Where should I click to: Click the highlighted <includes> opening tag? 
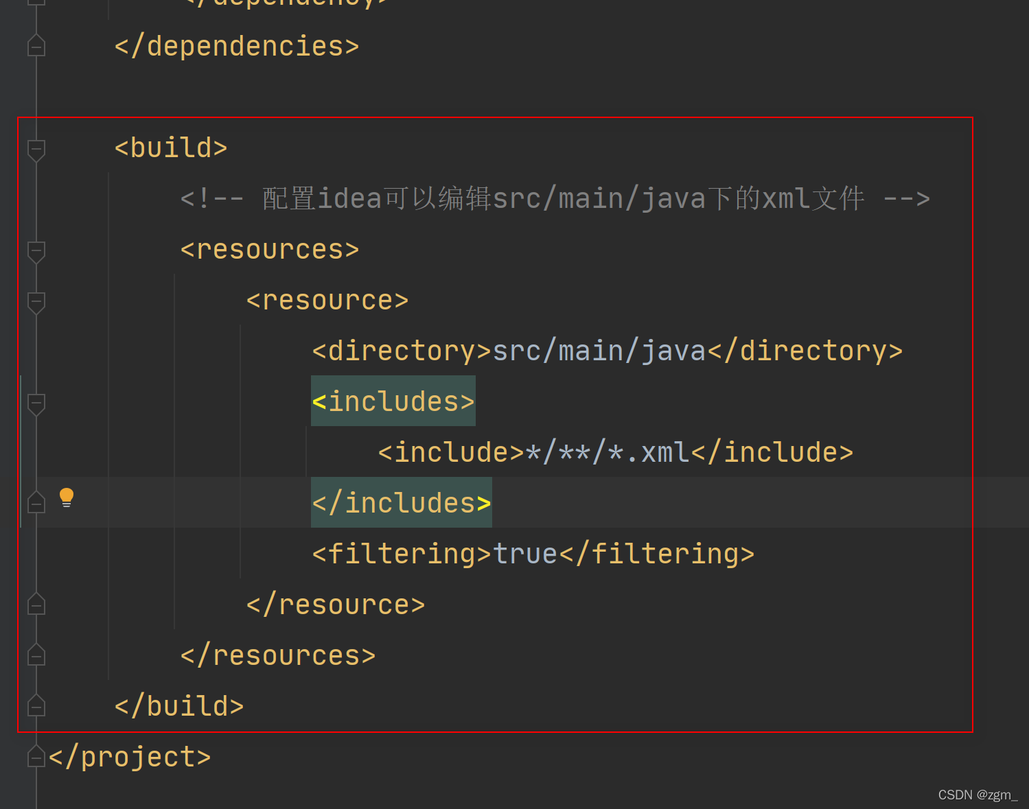393,402
